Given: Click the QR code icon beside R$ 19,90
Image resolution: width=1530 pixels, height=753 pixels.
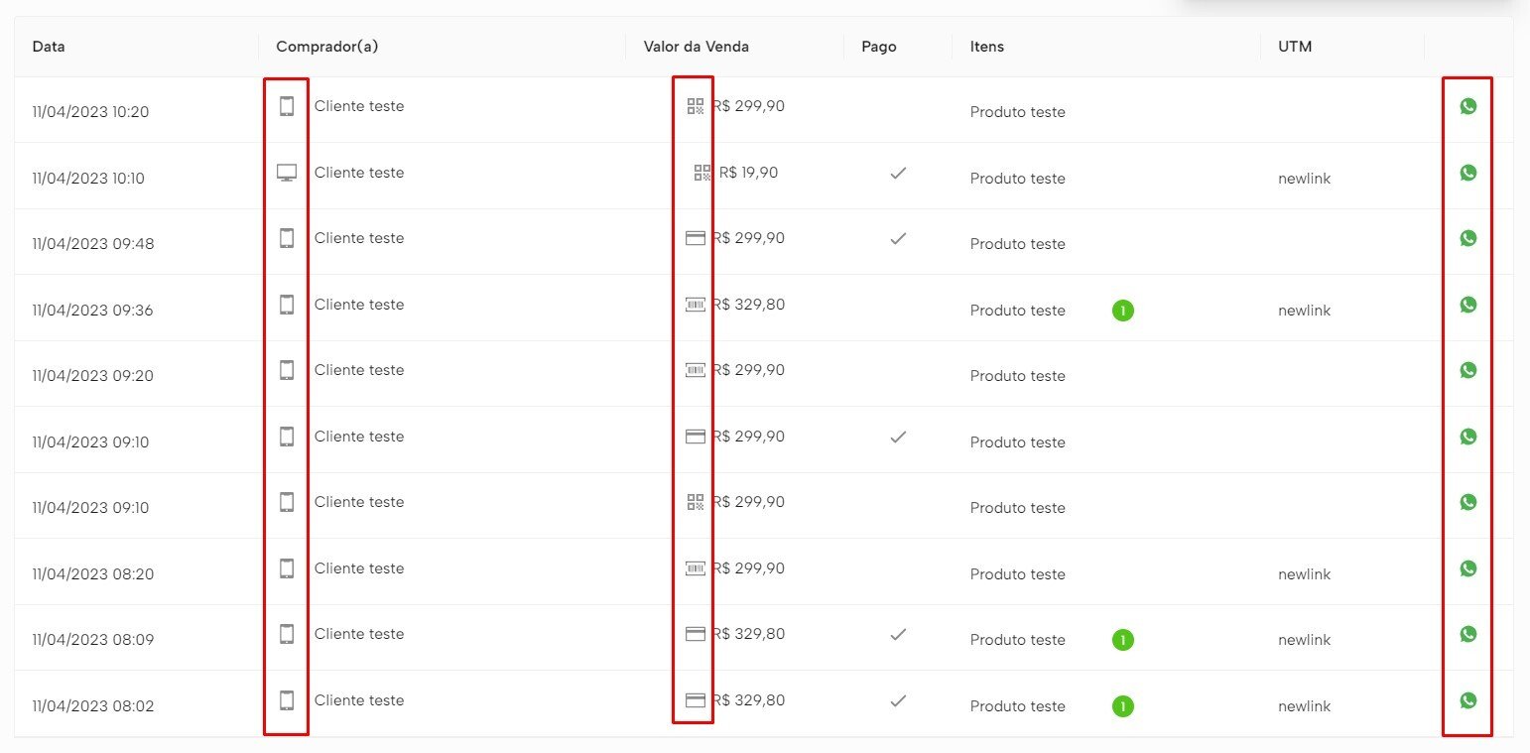Looking at the screenshot, I should tap(702, 173).
